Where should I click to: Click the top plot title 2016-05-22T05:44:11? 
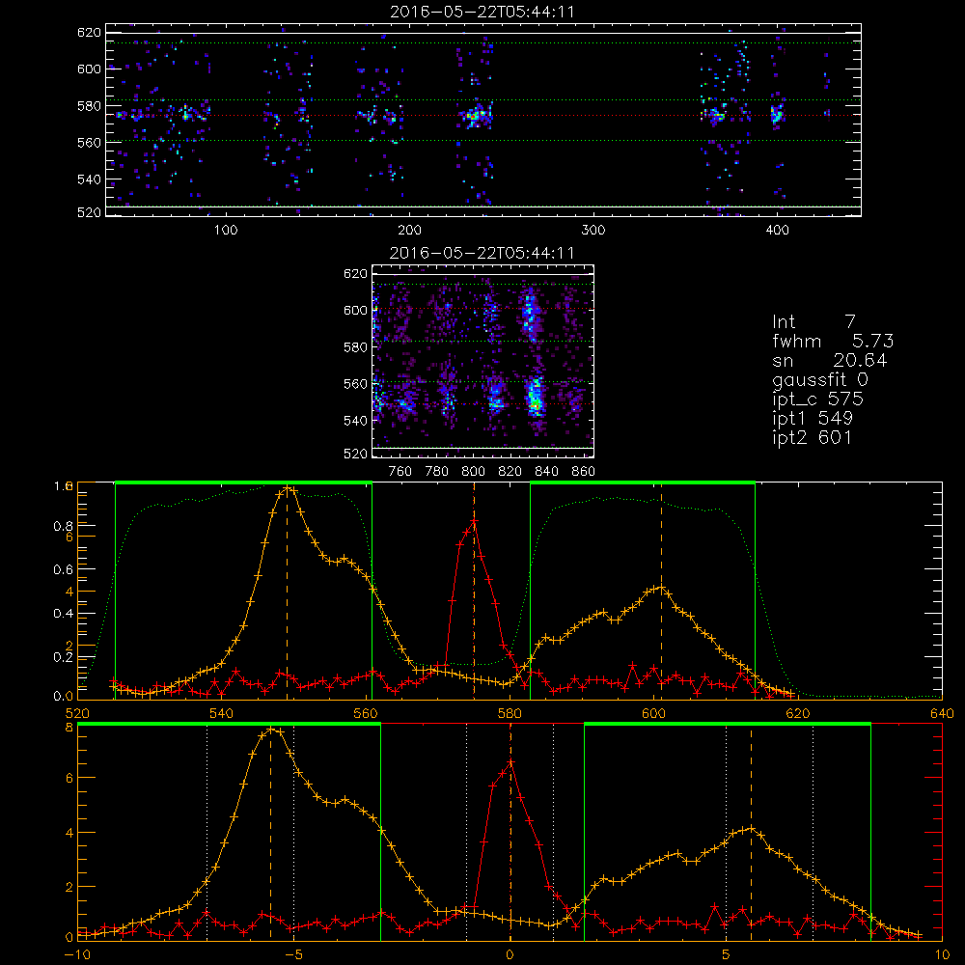(x=482, y=12)
